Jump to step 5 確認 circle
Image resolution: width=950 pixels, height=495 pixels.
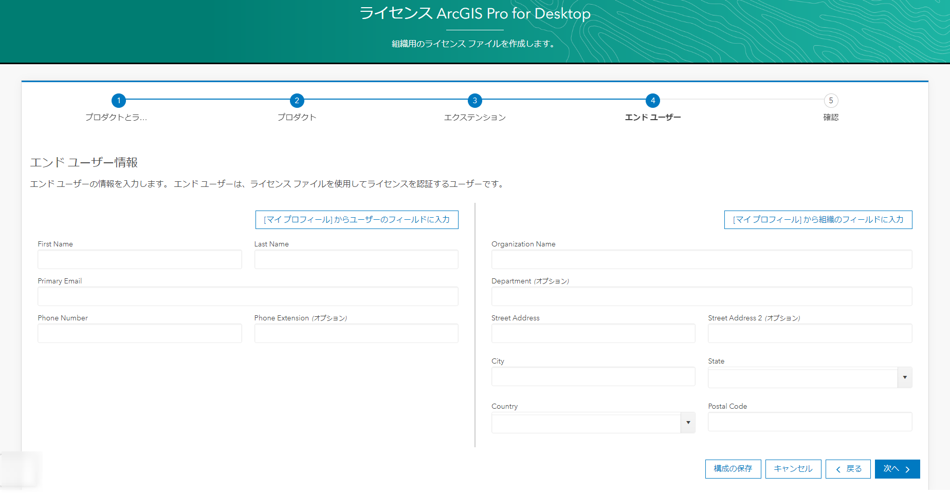point(831,101)
